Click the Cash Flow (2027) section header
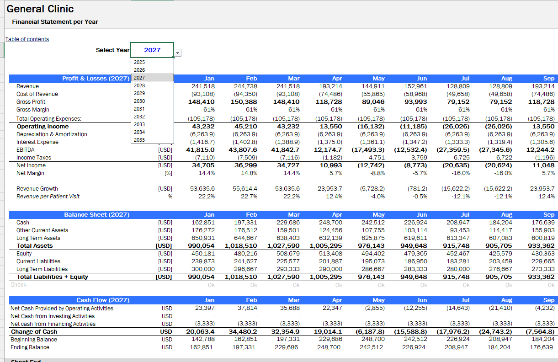 (102, 300)
